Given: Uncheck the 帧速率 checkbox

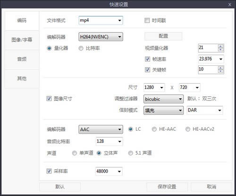Looking at the screenshot, I should 147,59.
